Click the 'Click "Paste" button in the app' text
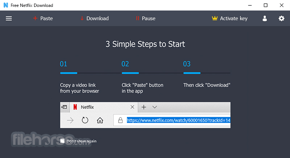The width and height of the screenshot is (290, 158). [142, 88]
